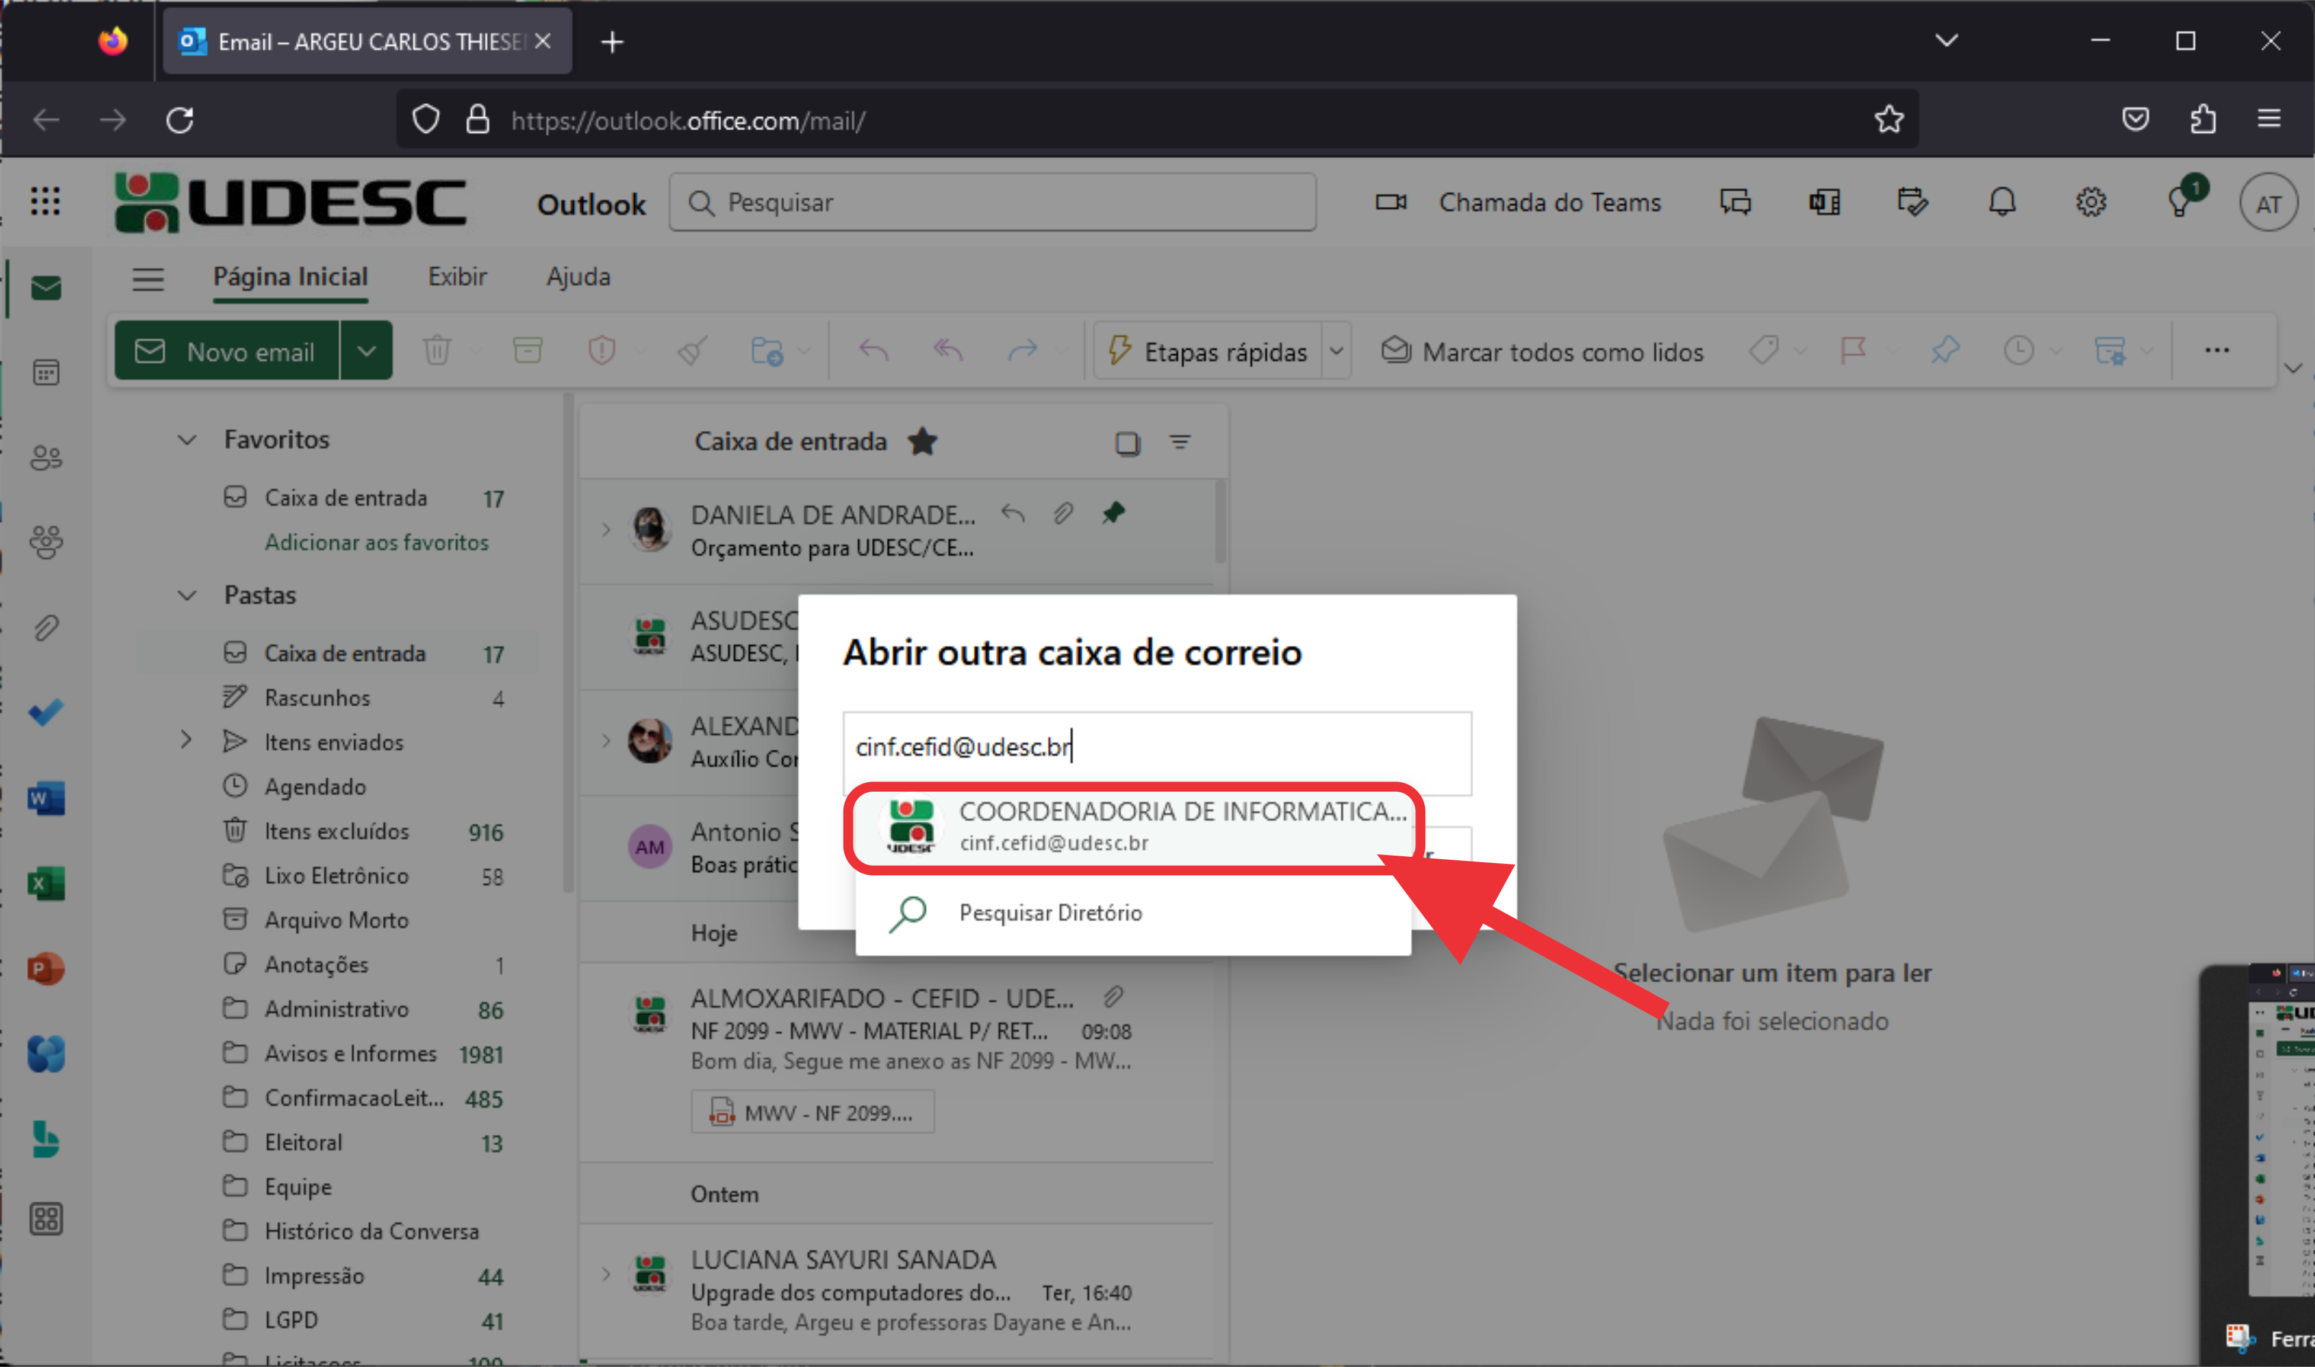This screenshot has height=1367, width=2315.
Task: Open the To Do checkmark app
Action: point(46,712)
